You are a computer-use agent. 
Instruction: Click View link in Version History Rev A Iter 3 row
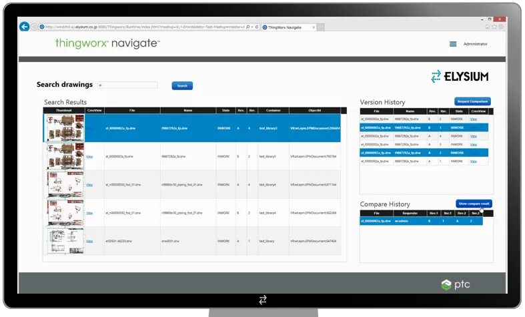[474, 144]
